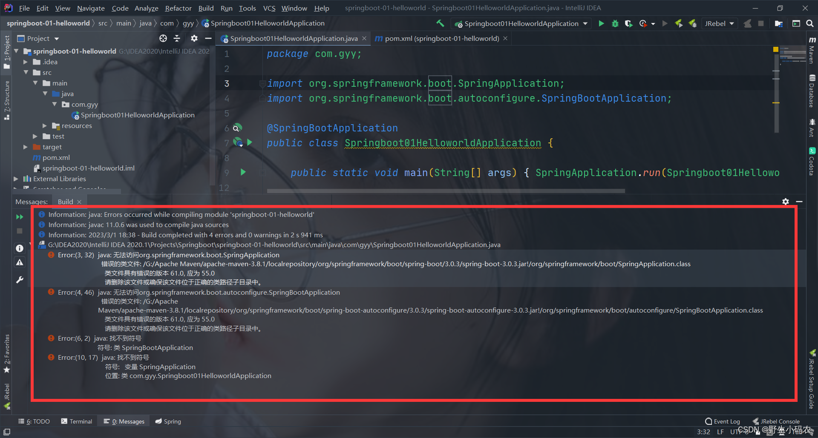818x438 pixels.
Task: Expand the .idea folder
Action: pyautogui.click(x=26, y=62)
